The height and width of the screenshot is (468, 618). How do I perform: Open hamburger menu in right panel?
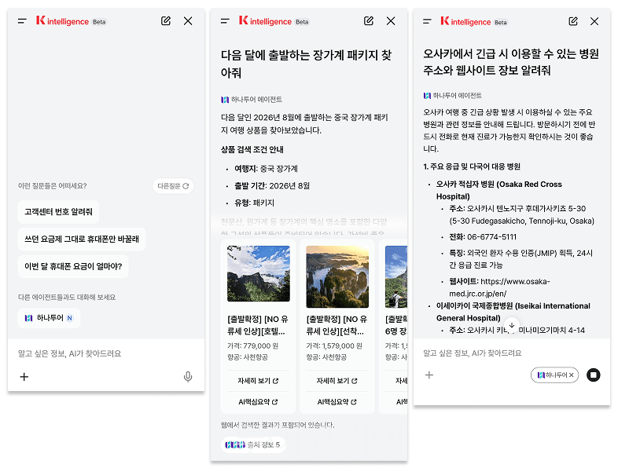coord(427,21)
